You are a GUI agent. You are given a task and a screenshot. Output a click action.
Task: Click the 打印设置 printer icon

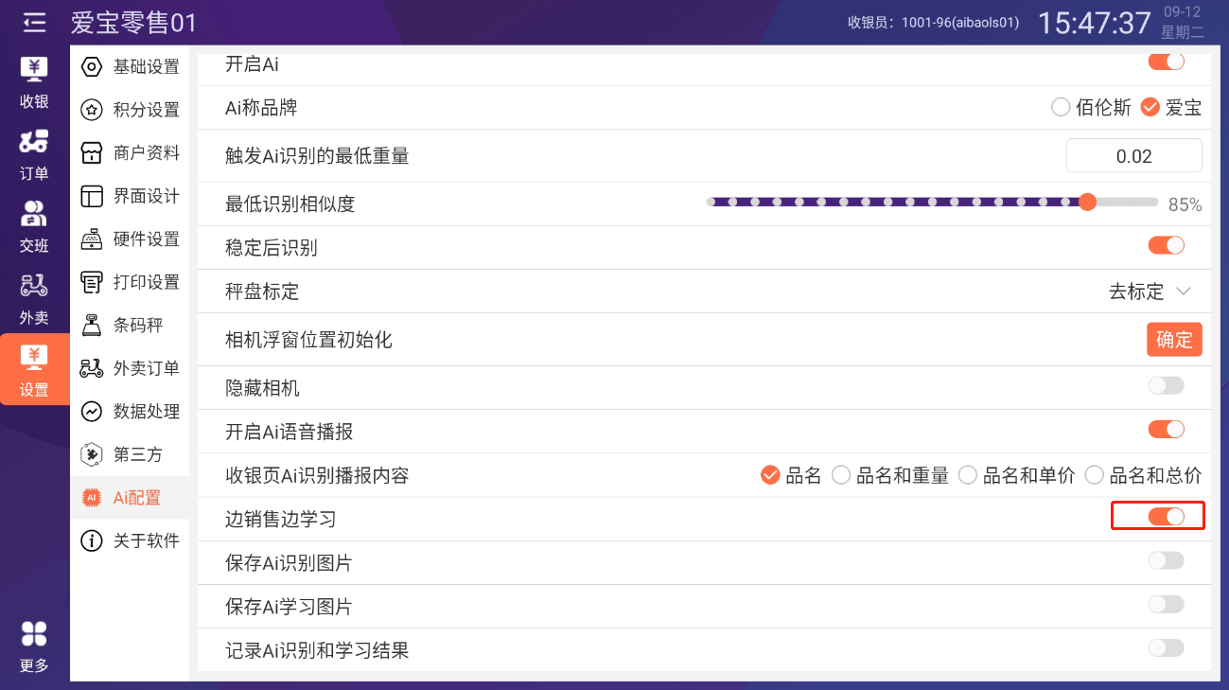pos(92,282)
